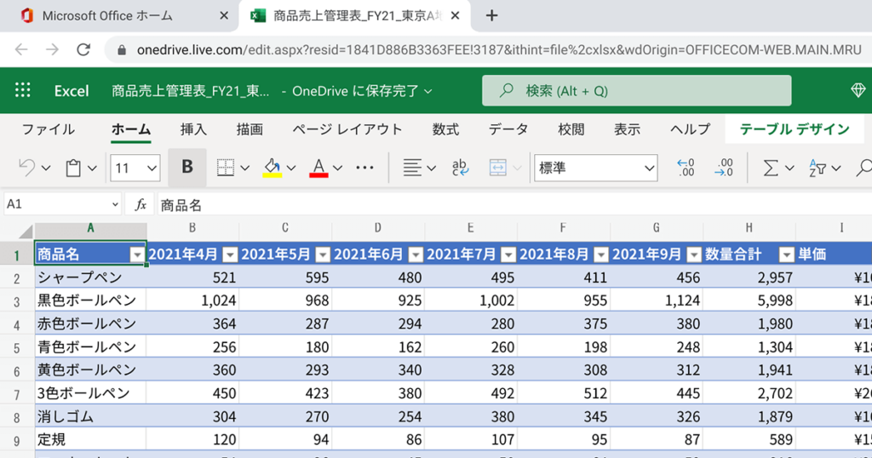Click the 検索 search box

click(x=636, y=90)
